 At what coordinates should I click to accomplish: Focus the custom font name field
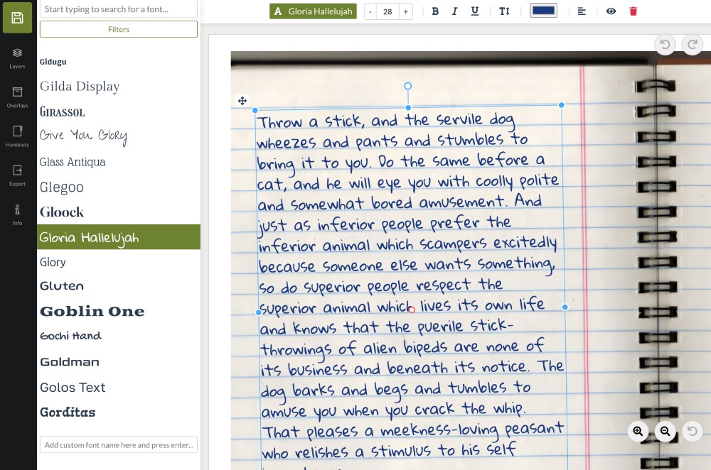point(118,444)
